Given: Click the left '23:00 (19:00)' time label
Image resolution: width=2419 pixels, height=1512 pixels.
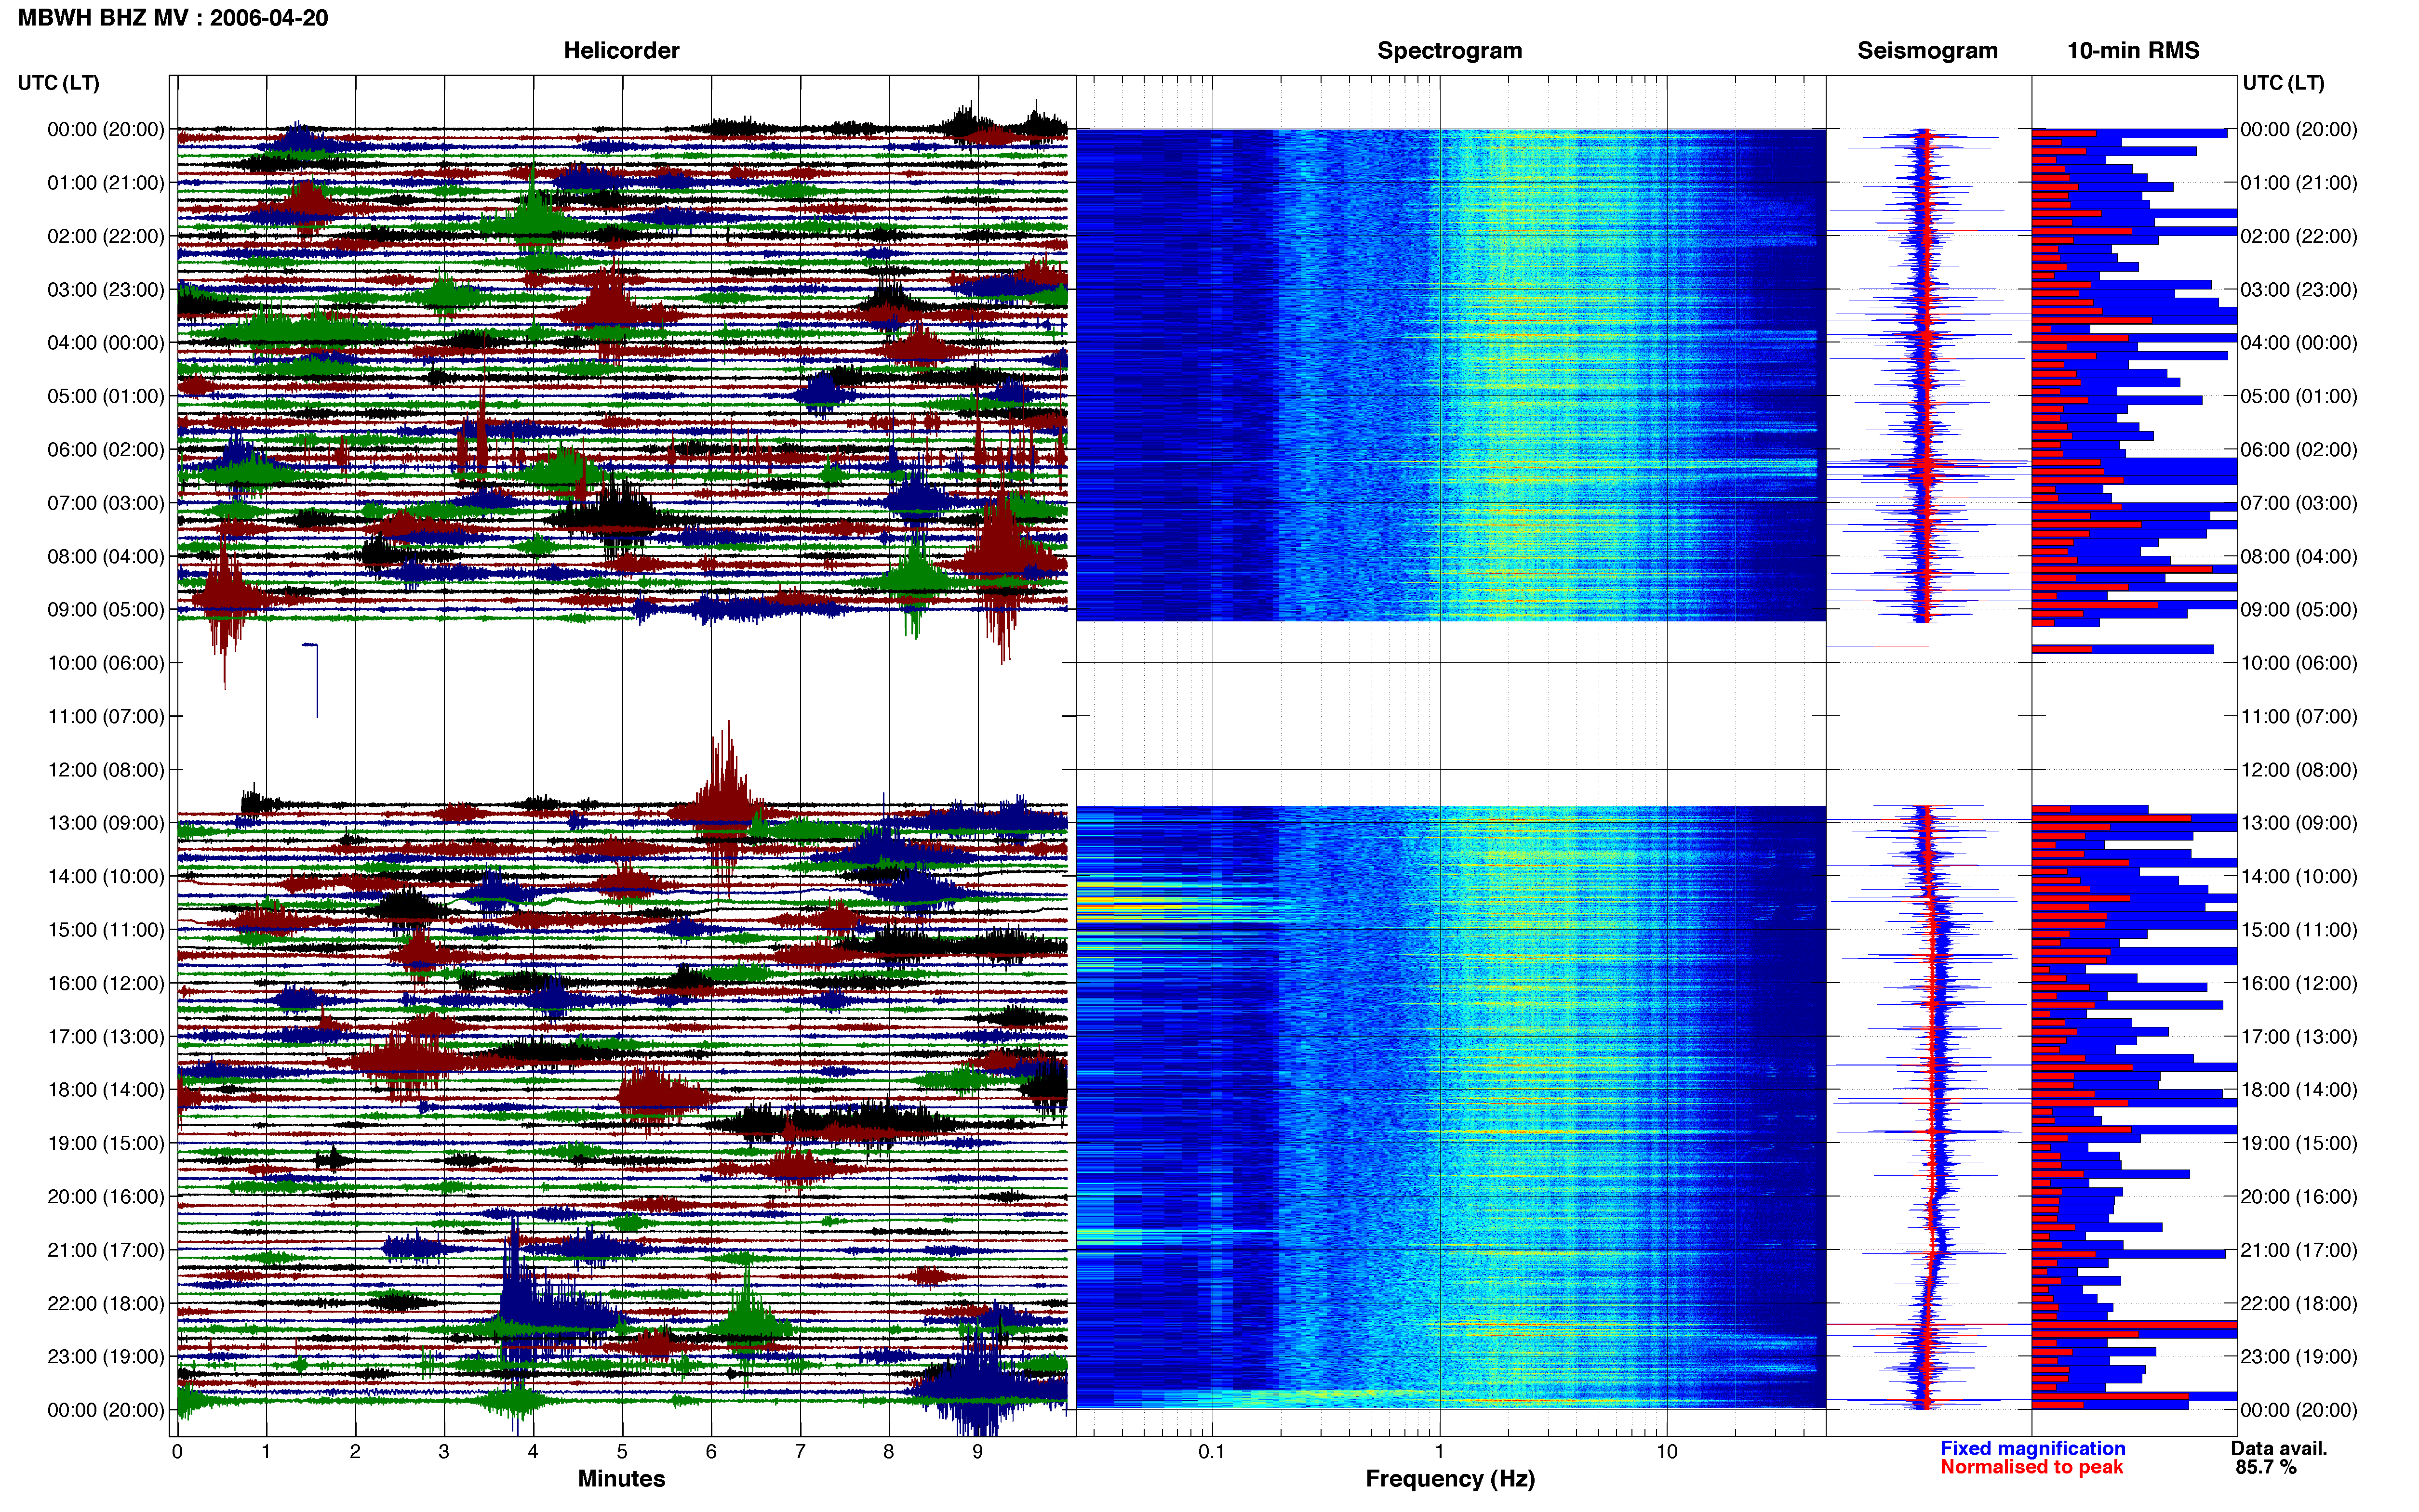Looking at the screenshot, I should coord(106,1357).
